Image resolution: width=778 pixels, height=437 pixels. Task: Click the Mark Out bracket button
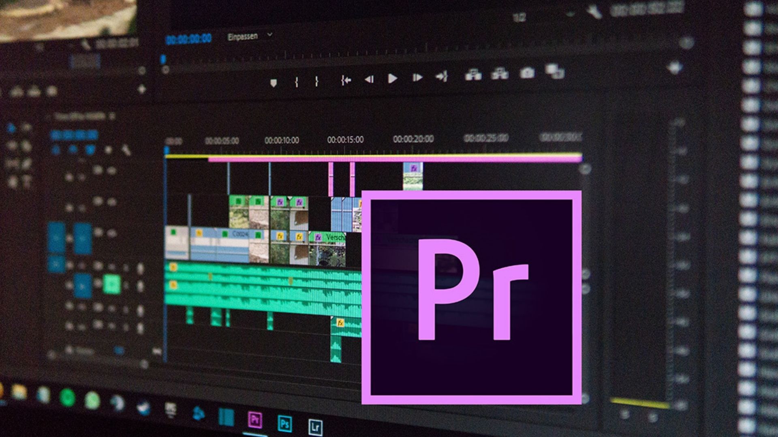point(317,81)
